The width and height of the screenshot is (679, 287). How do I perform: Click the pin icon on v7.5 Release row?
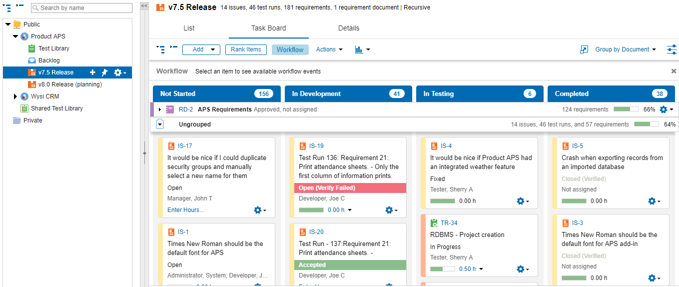coord(104,72)
